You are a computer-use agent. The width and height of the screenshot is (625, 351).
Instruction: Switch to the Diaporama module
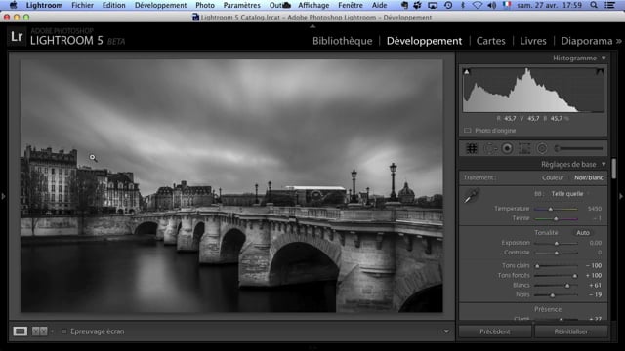[x=587, y=41]
